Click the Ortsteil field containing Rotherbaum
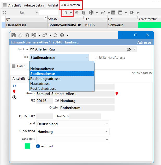Screen dimensions: 161x165 pyautogui.click(x=87, y=108)
